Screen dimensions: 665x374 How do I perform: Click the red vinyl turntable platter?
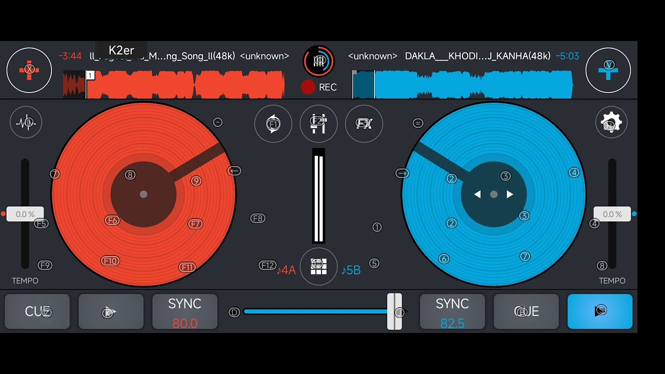[143, 194]
